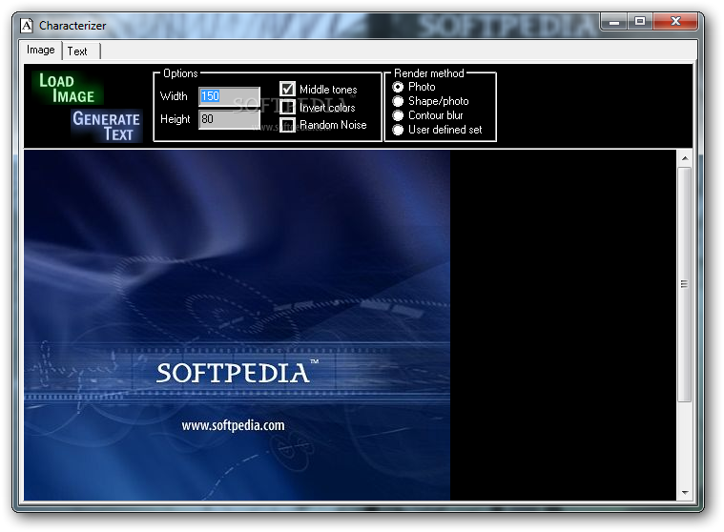
Task: Select the Photo render method
Action: pyautogui.click(x=398, y=87)
